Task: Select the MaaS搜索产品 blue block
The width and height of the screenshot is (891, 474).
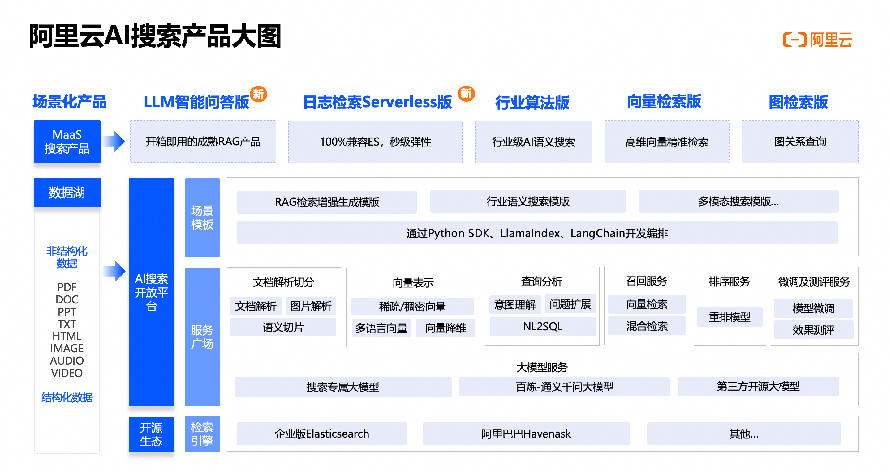Action: coord(67,141)
